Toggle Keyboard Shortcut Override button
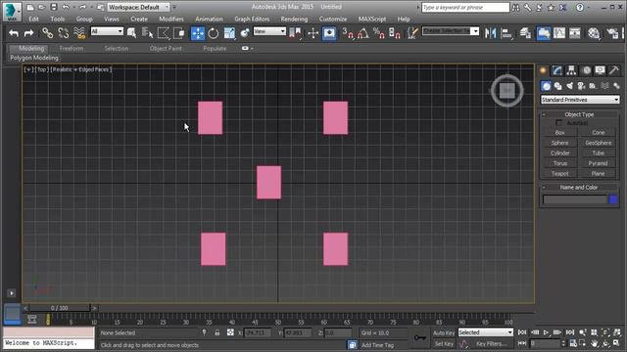 (329, 33)
